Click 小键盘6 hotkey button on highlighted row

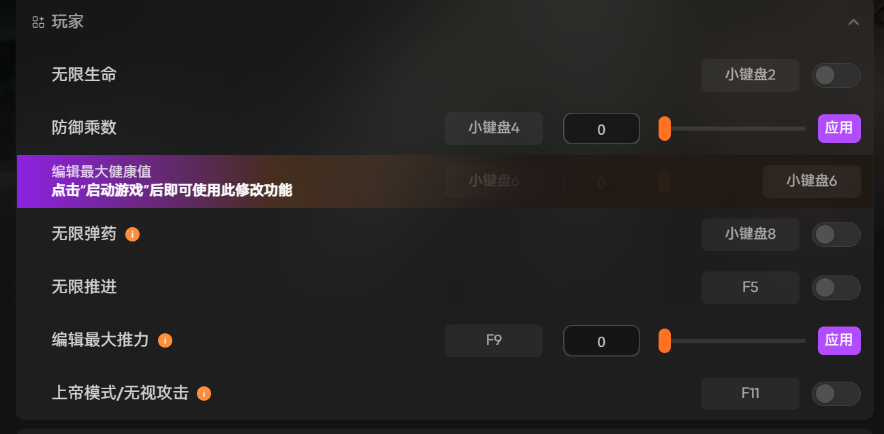(x=811, y=181)
